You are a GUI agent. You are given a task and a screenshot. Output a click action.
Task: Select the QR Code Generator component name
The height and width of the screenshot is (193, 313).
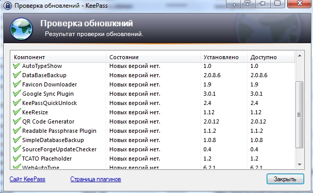click(48, 121)
